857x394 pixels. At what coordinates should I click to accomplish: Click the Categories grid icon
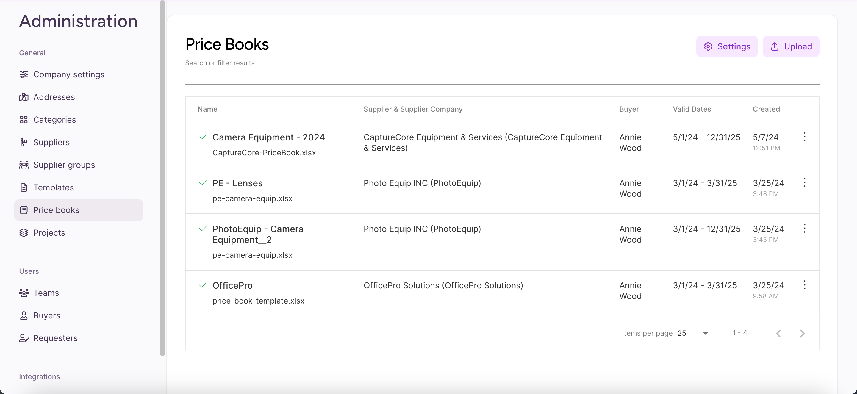(24, 119)
